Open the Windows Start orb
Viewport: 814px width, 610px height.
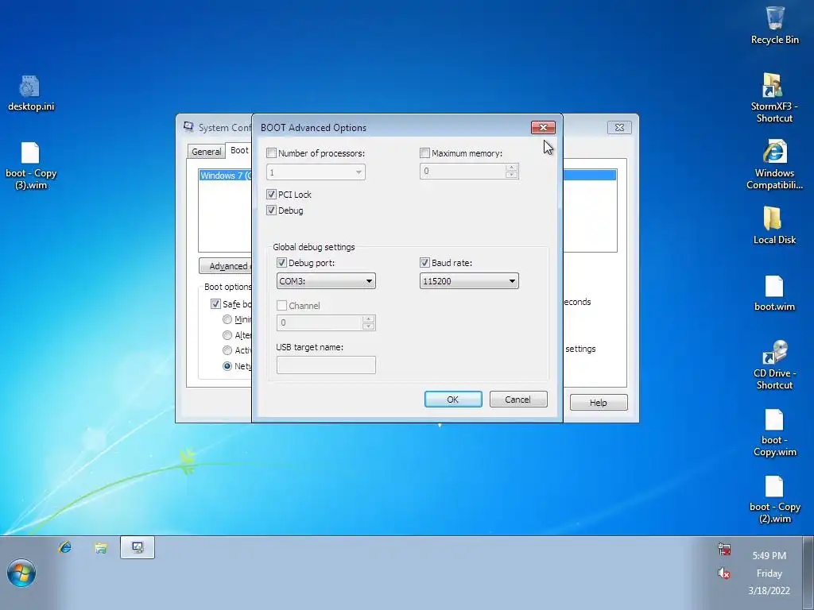(21, 573)
